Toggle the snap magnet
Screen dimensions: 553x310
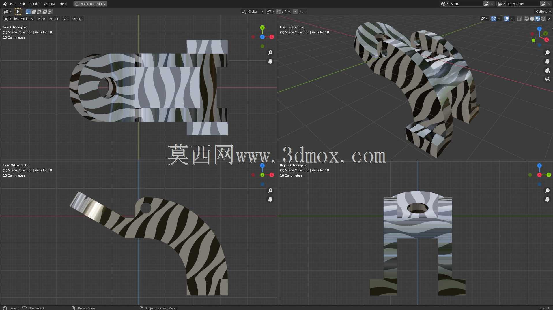279,12
